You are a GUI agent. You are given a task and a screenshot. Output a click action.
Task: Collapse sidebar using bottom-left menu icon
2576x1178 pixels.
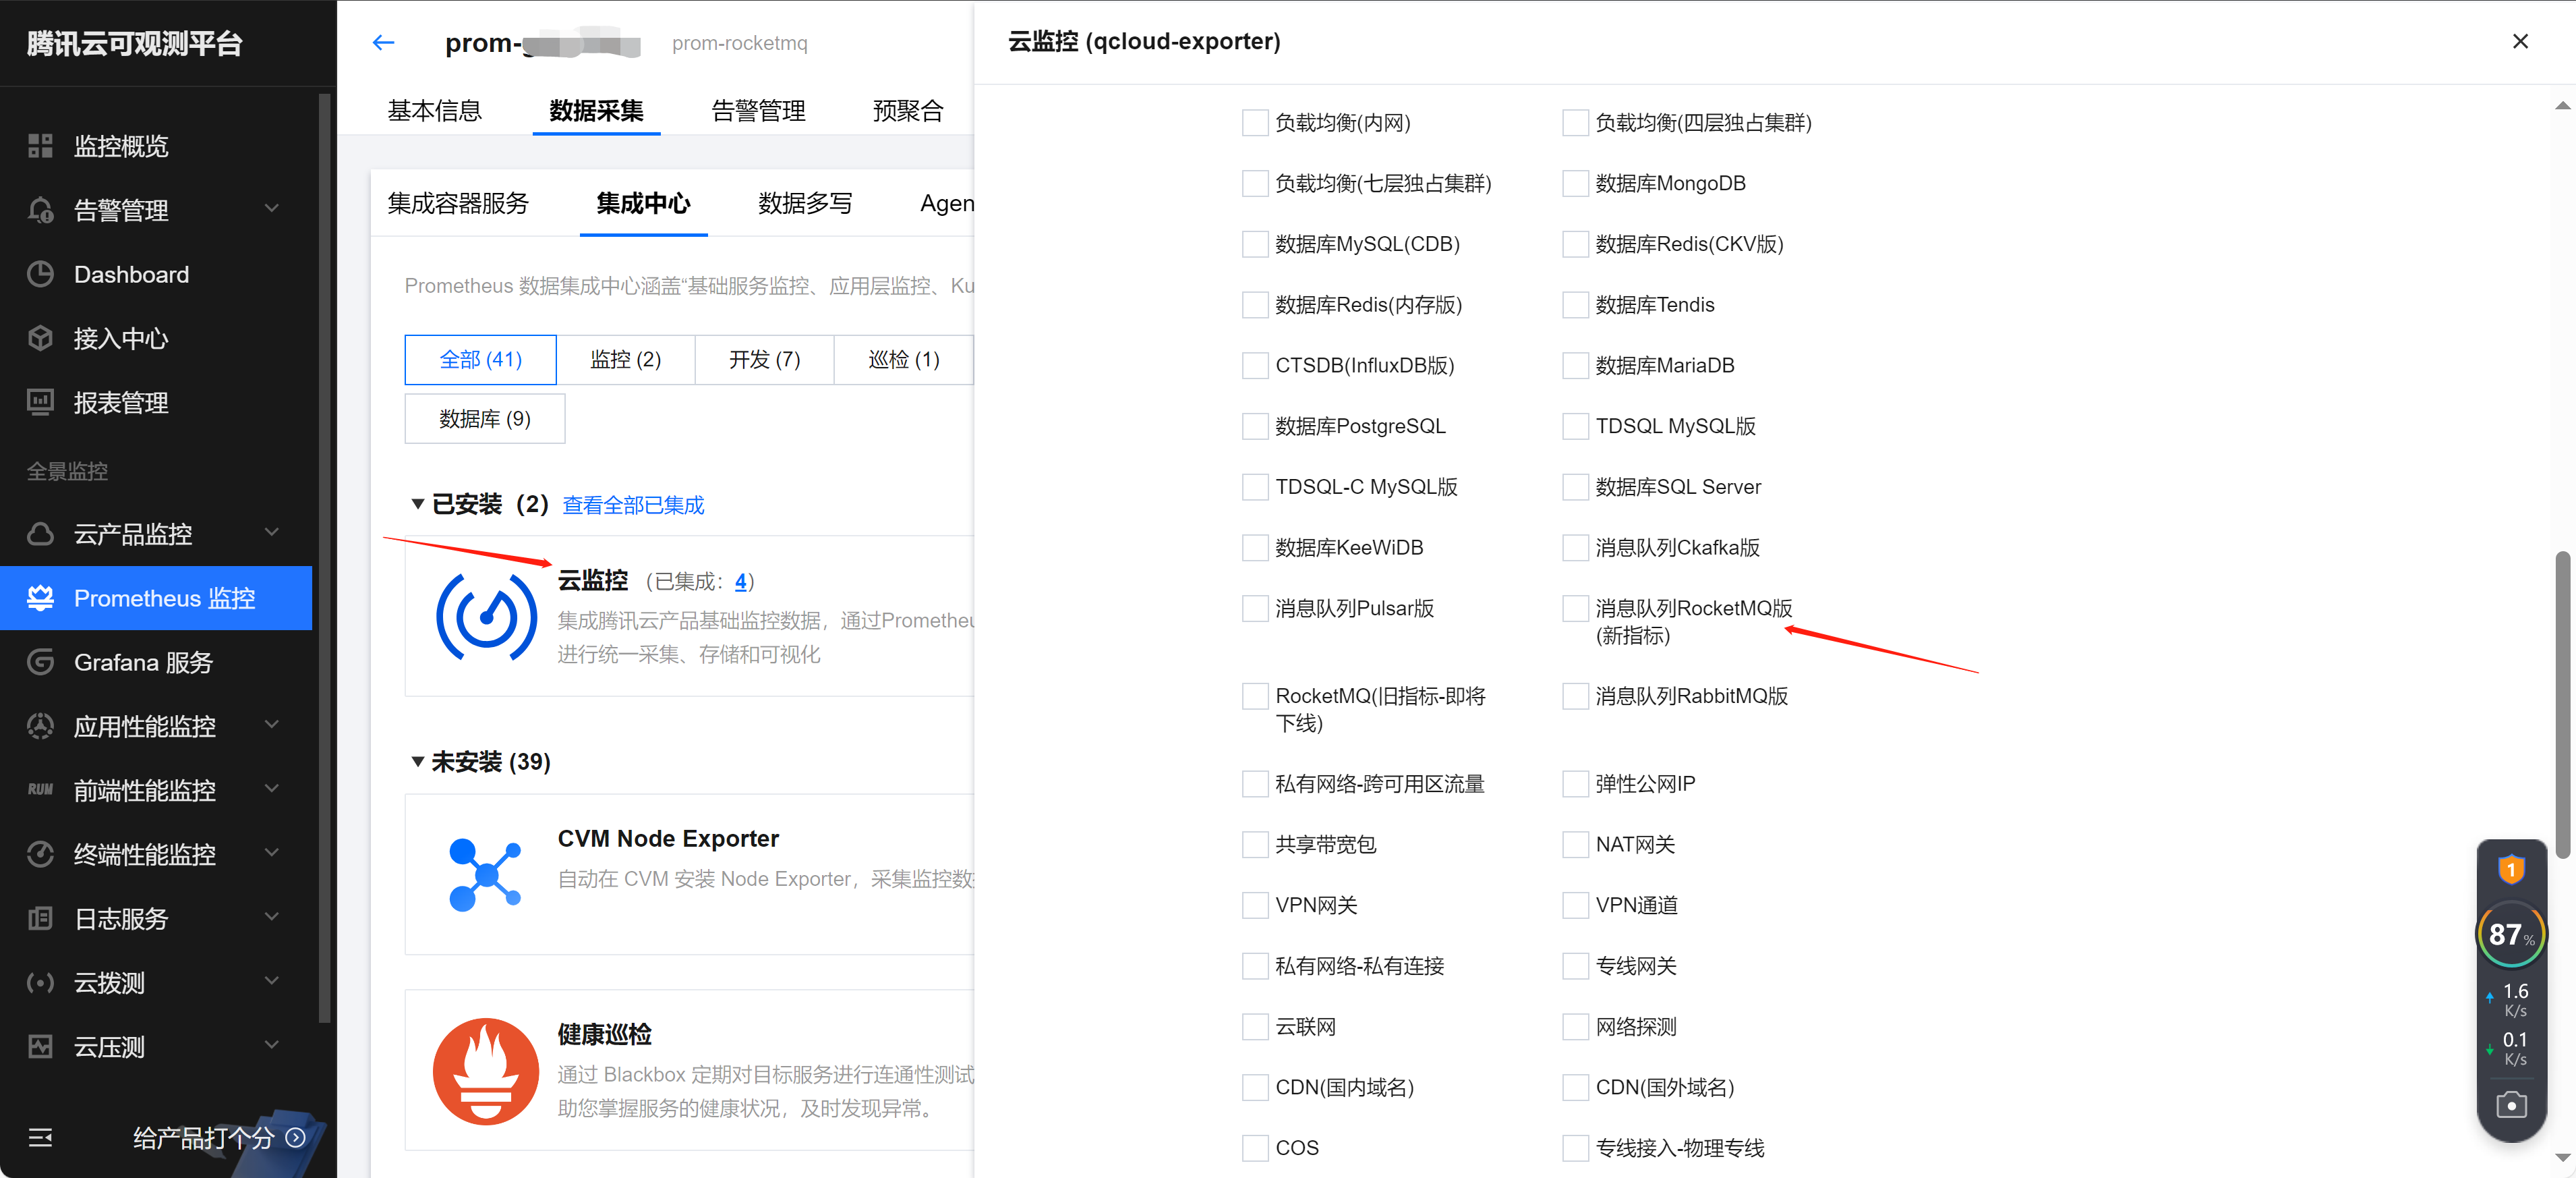pyautogui.click(x=40, y=1138)
